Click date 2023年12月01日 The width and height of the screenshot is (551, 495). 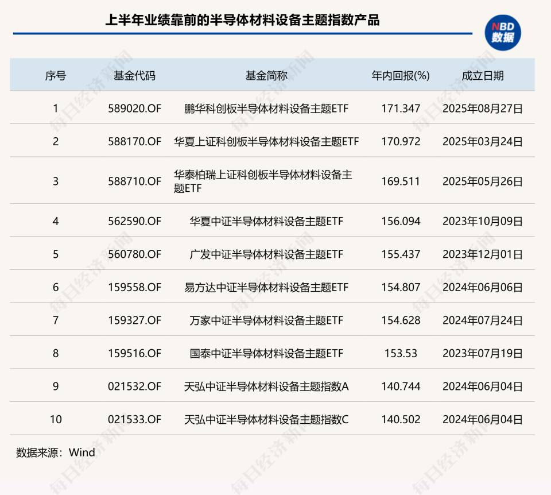click(x=483, y=254)
